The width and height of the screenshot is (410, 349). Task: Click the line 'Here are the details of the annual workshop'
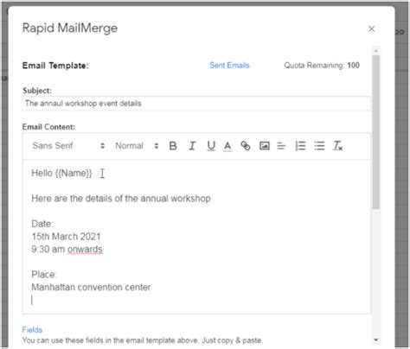[x=121, y=199]
